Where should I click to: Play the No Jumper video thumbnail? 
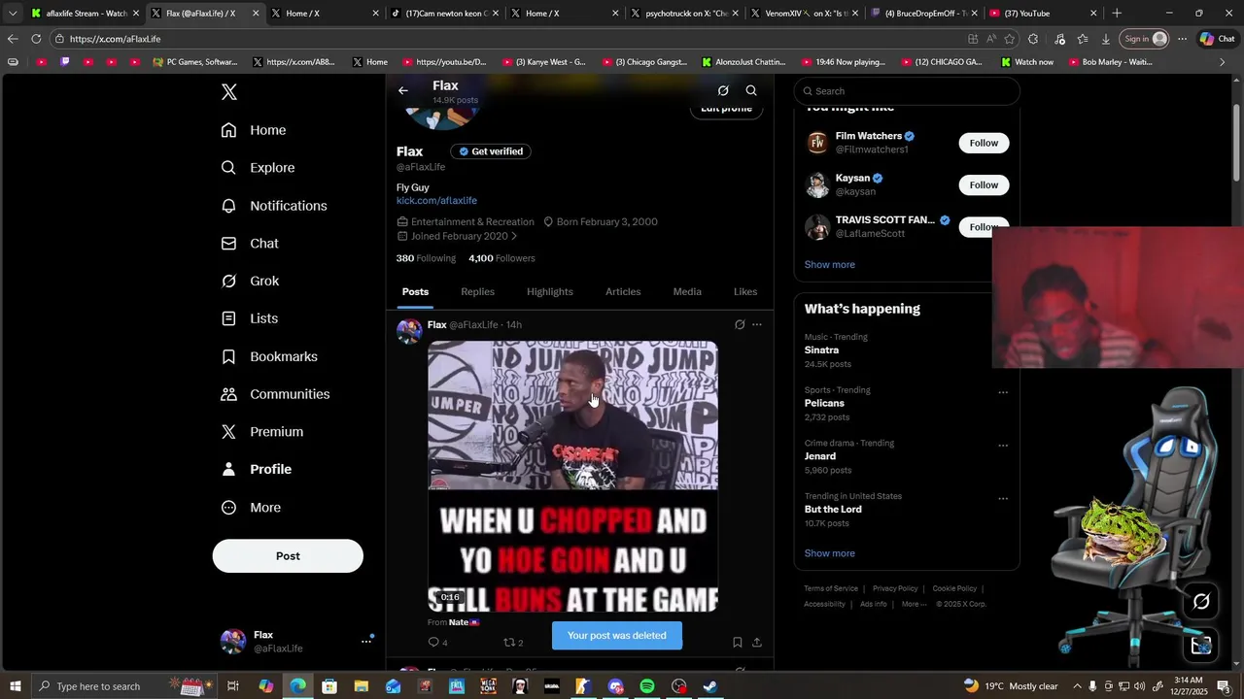[x=572, y=477]
